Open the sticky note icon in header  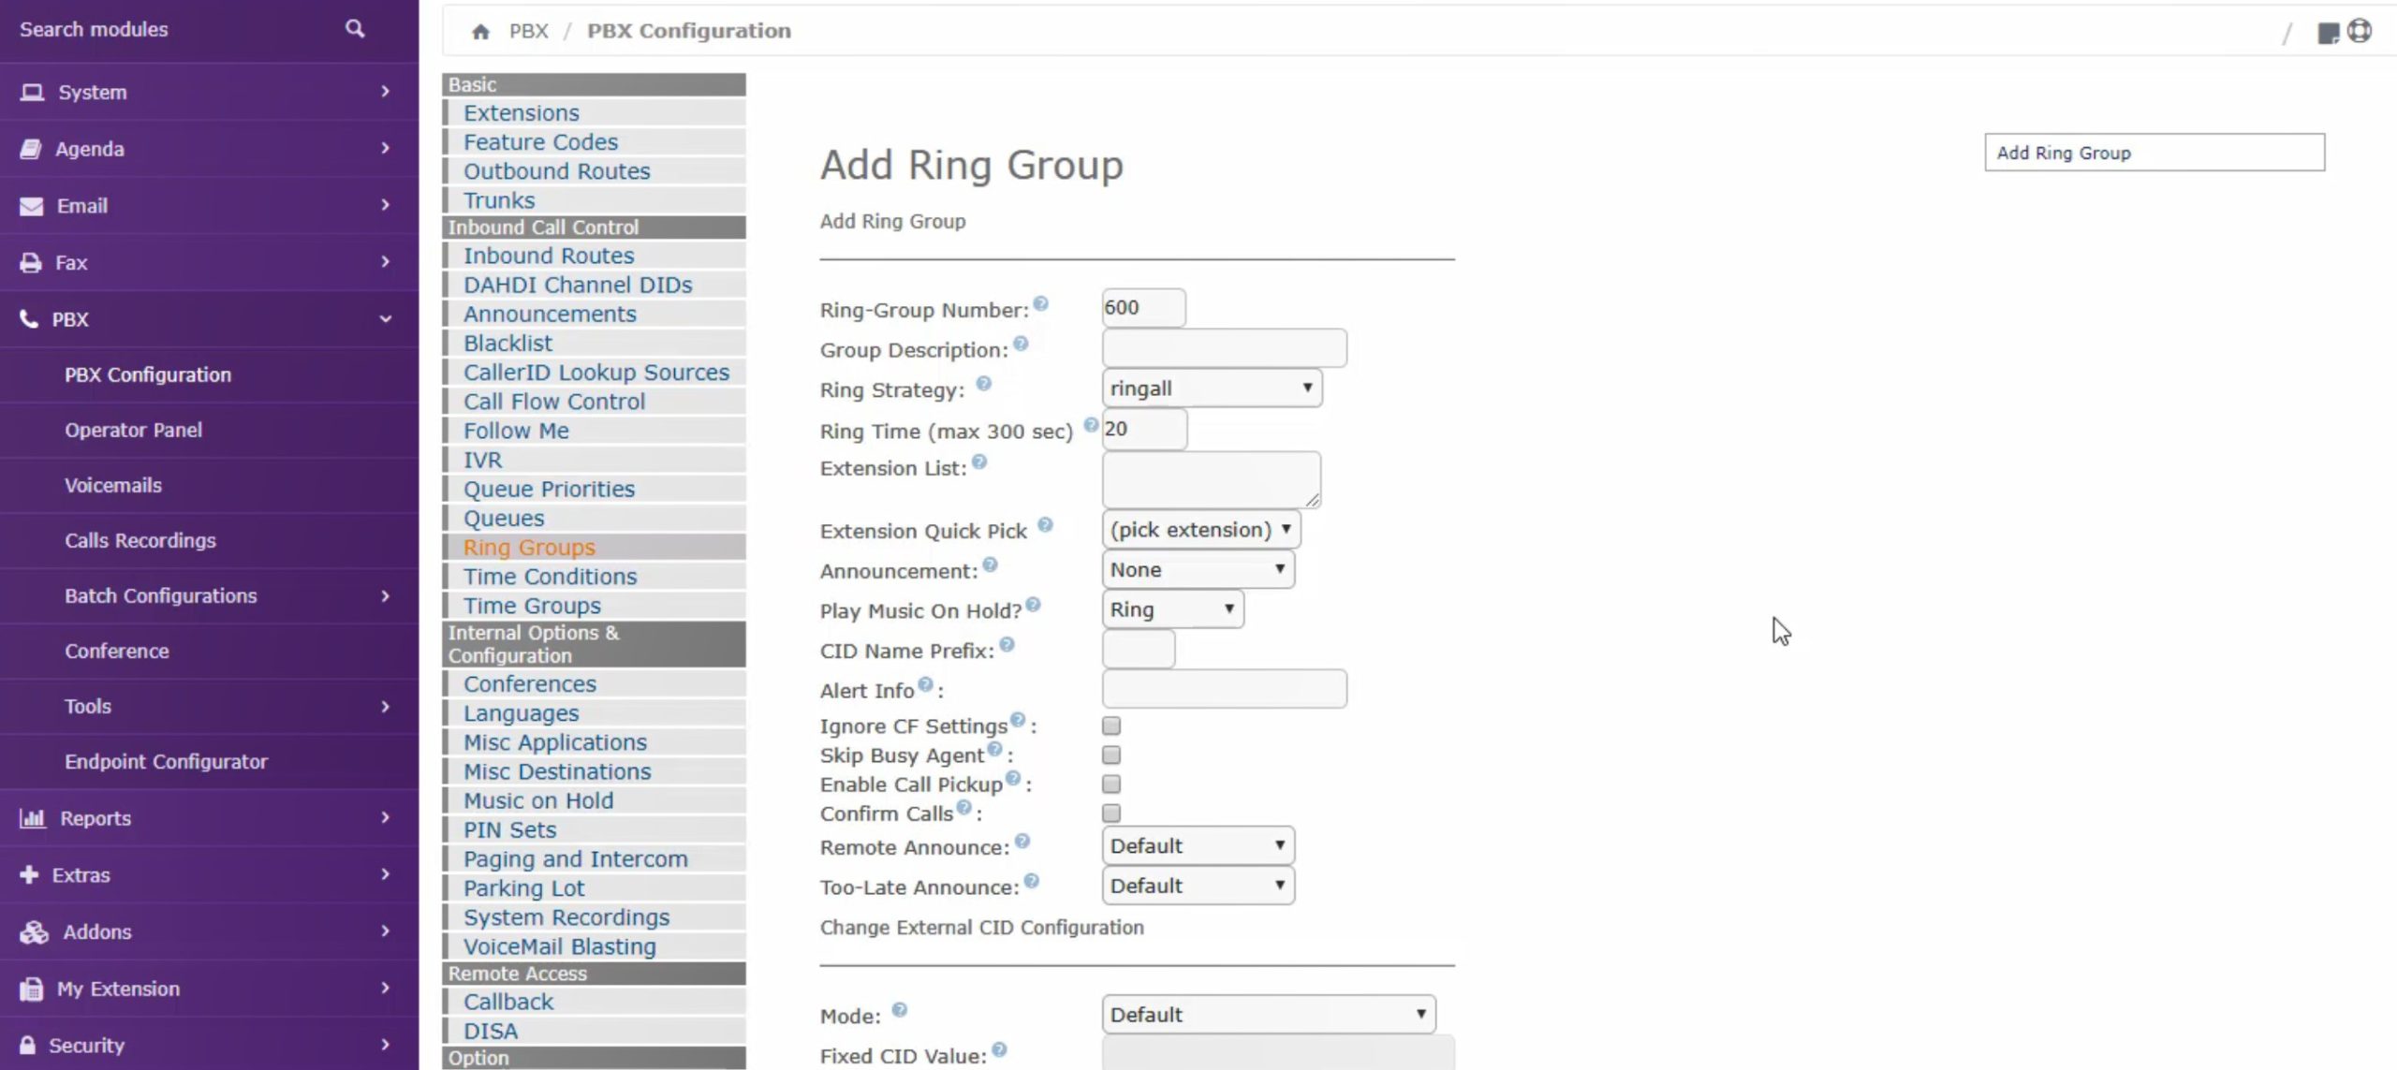pyautogui.click(x=2328, y=33)
